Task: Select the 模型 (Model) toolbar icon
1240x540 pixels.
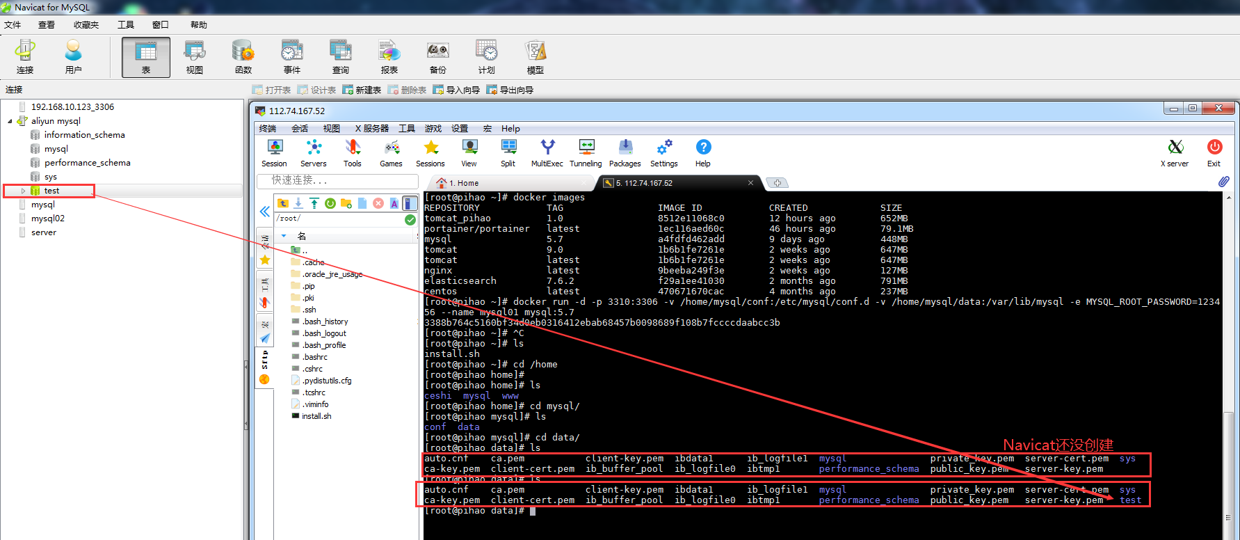Action: [x=536, y=57]
